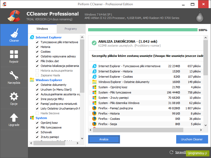Start the Analiza button
211x158 pixels.
click(x=104, y=139)
